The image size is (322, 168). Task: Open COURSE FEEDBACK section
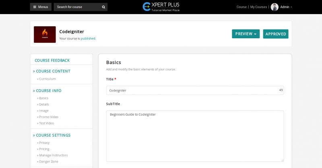52,60
